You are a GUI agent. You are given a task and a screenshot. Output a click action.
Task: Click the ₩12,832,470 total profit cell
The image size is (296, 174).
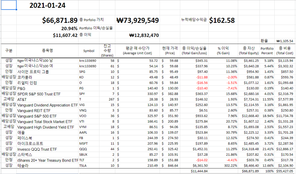point(138,35)
